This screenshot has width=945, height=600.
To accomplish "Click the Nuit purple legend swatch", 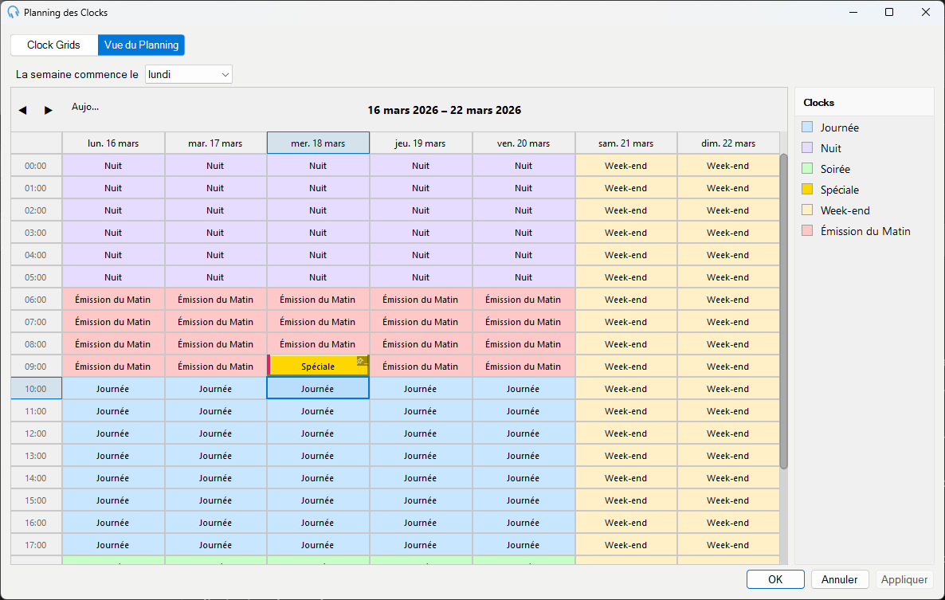I will coord(807,147).
